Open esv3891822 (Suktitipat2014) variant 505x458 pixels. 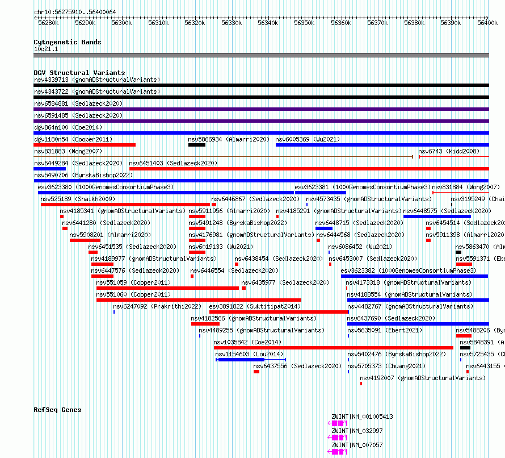(x=255, y=306)
